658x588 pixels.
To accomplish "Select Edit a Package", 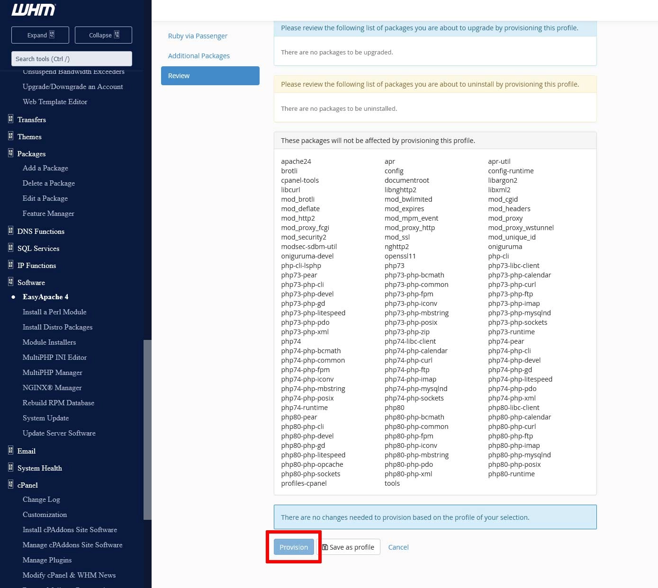I will tap(45, 198).
